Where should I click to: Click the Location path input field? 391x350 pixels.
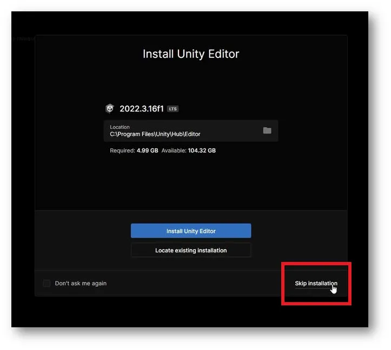coord(184,131)
